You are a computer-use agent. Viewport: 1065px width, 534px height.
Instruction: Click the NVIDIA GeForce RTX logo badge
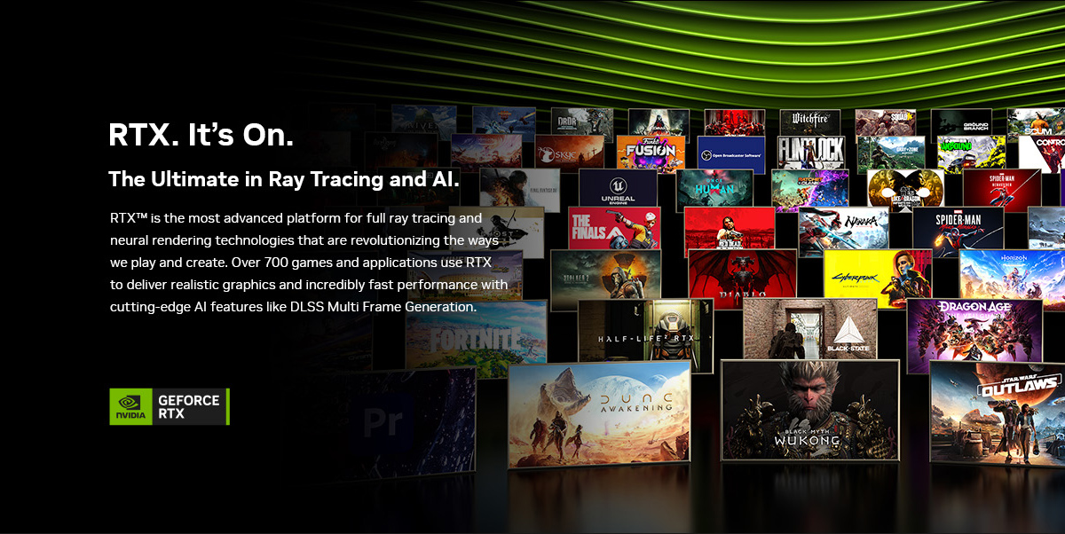coord(170,406)
